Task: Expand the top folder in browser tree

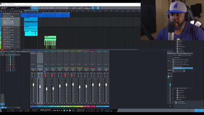Action: 176,41
